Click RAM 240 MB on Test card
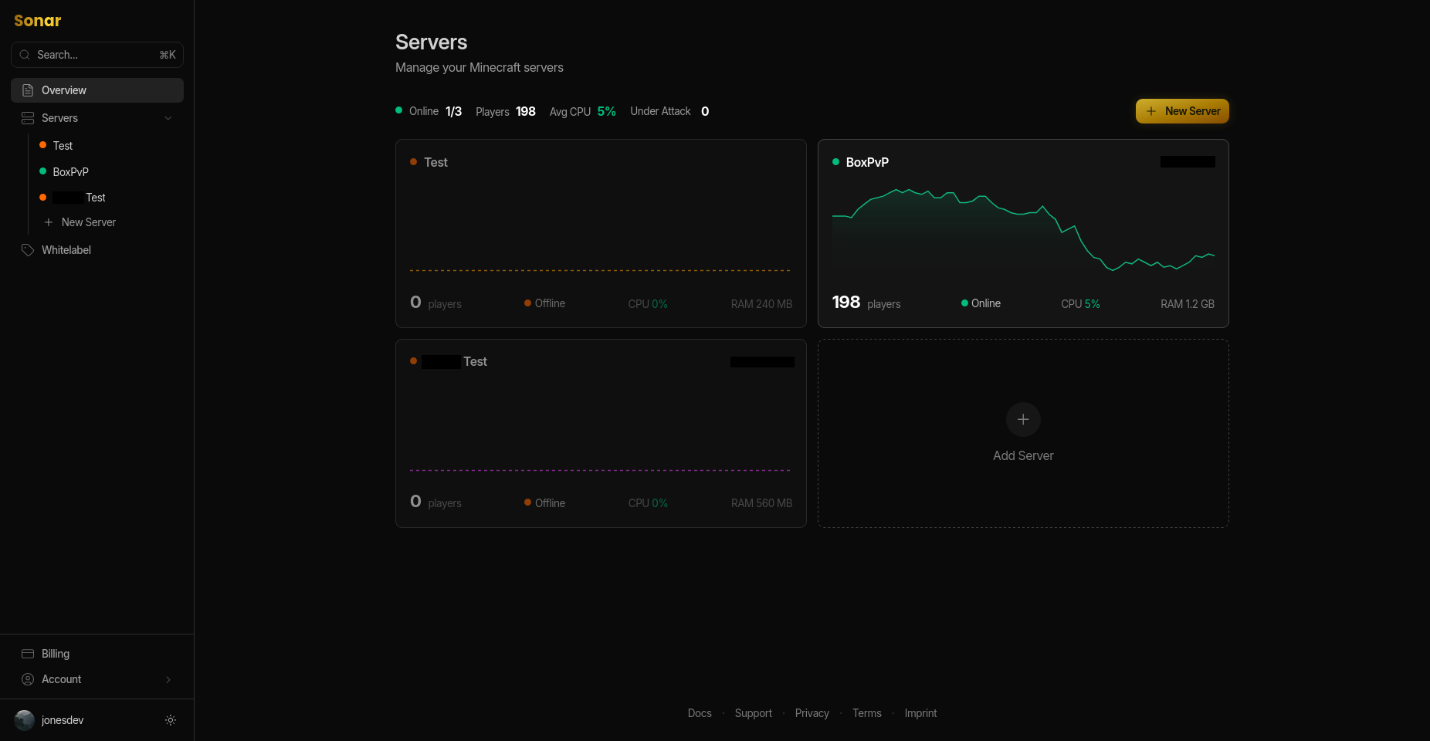The width and height of the screenshot is (1430, 741). (x=761, y=304)
